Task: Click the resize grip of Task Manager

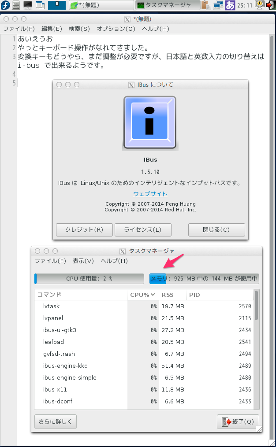Action: pyautogui.click(x=259, y=429)
